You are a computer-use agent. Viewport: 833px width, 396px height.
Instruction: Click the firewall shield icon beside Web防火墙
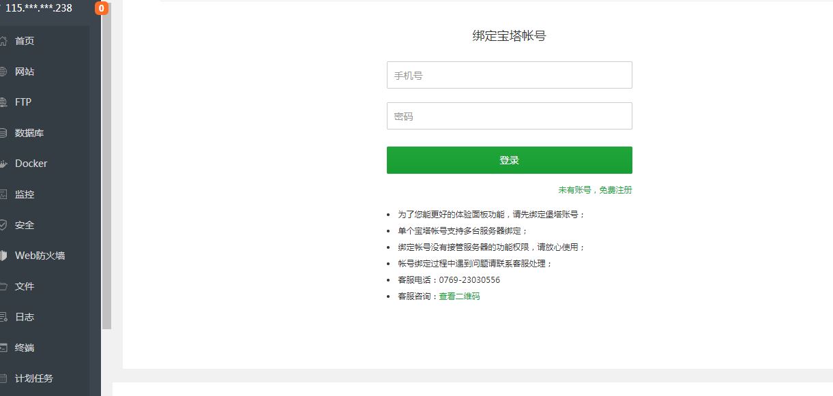[3, 256]
